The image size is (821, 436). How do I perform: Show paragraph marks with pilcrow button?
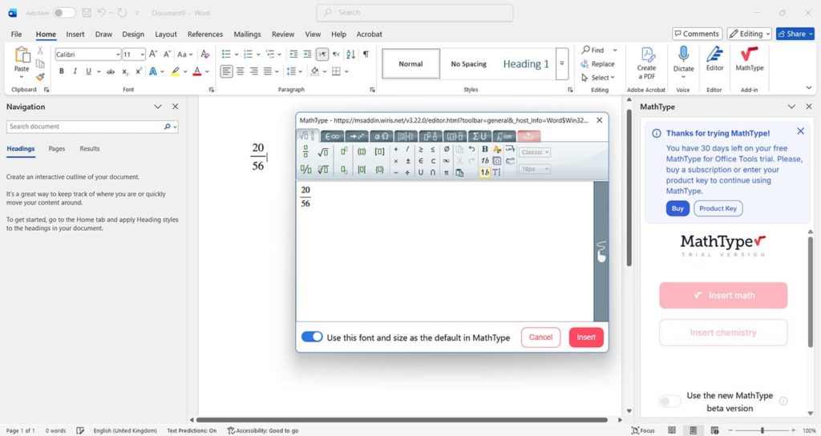click(x=366, y=54)
